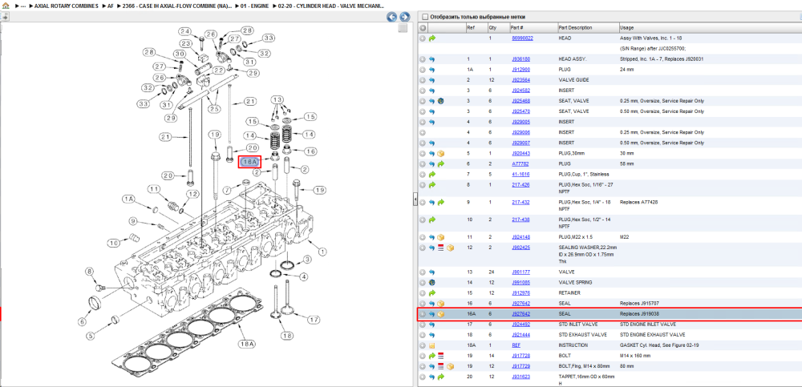Click green arrow in PLUG,Cup row

[x=432, y=175]
